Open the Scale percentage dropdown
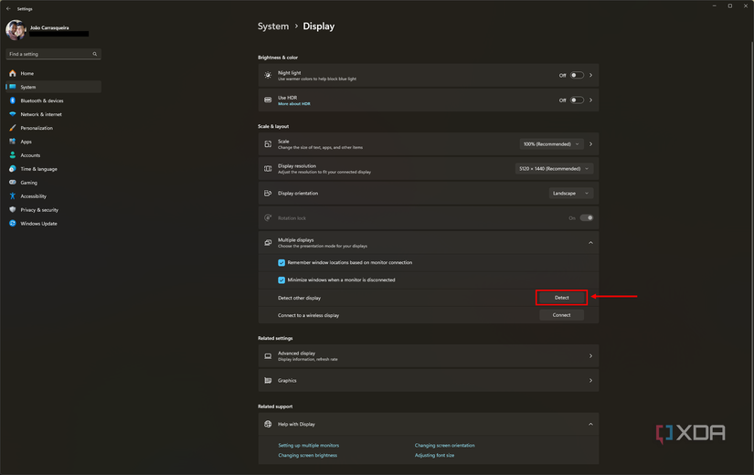 click(x=551, y=144)
